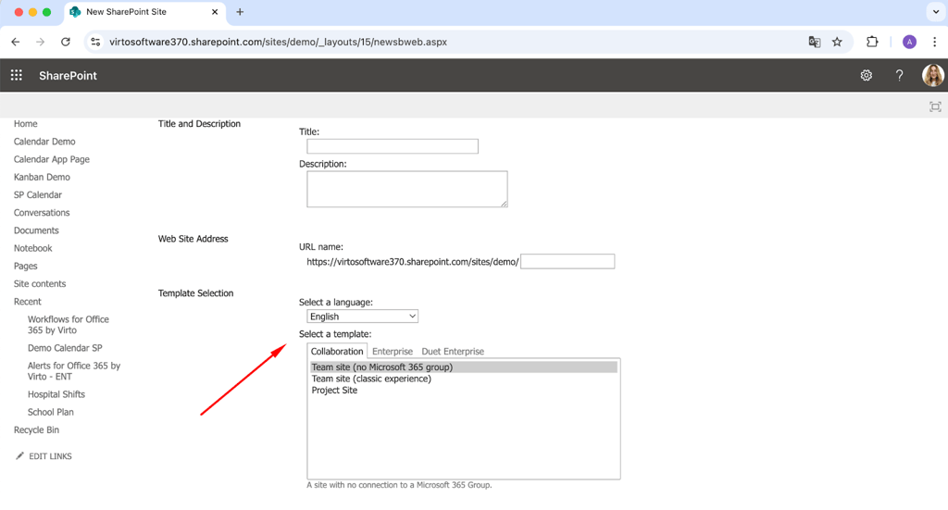
Task: Open the site information icon in address bar
Action: (95, 43)
